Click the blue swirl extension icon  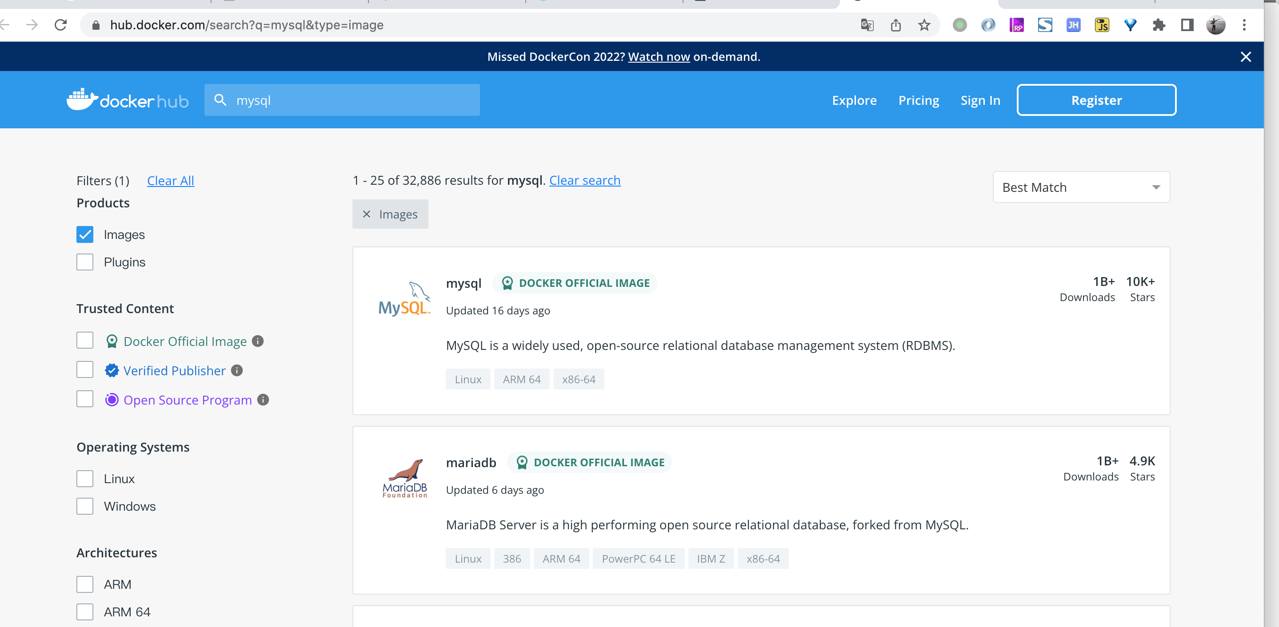point(988,25)
